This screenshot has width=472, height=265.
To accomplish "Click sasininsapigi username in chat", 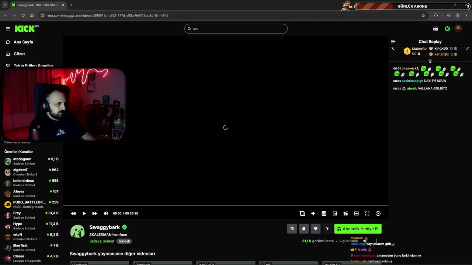I will point(412,81).
